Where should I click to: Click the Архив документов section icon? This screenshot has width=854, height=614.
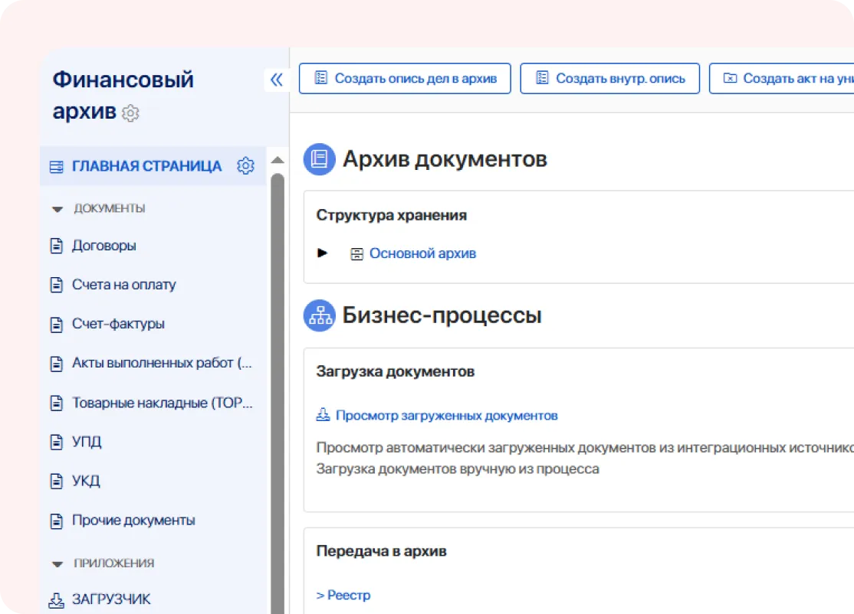(319, 159)
